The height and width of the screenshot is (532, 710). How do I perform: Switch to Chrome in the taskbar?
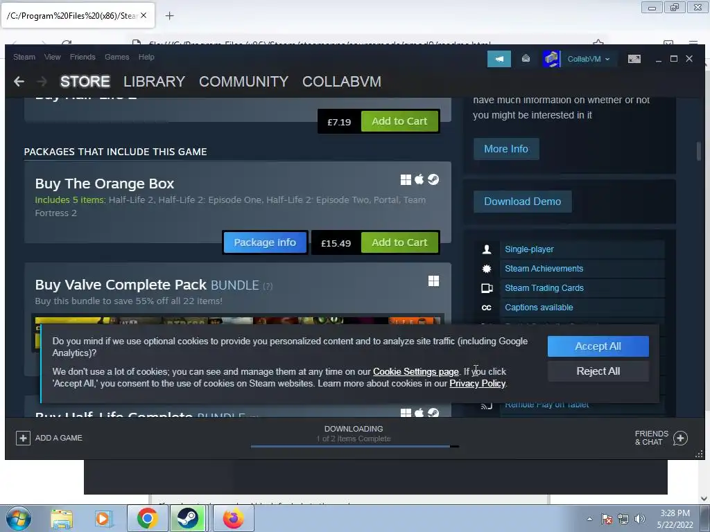pos(147,518)
